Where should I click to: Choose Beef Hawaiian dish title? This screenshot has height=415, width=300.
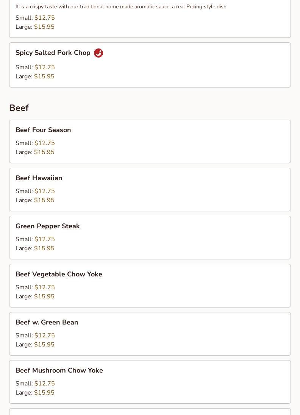pos(39,178)
